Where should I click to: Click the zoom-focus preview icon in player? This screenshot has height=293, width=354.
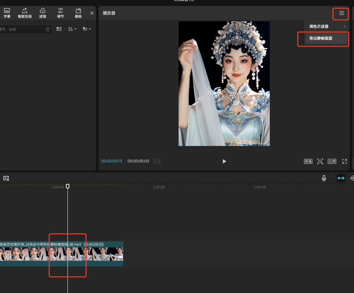[320, 161]
